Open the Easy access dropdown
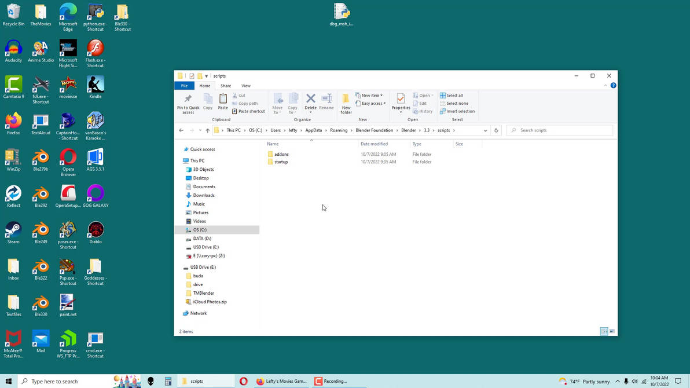Image resolution: width=690 pixels, height=388 pixels. [372, 104]
